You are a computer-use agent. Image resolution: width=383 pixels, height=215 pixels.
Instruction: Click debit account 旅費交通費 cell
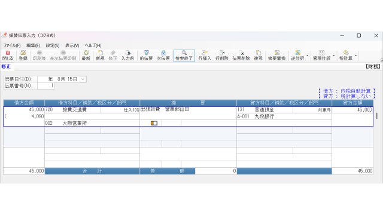[73, 110]
